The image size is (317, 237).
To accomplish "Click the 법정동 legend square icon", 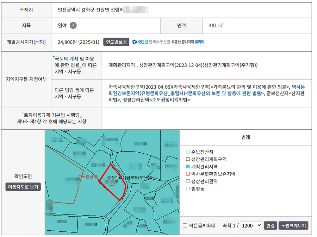I will (x=188, y=188).
